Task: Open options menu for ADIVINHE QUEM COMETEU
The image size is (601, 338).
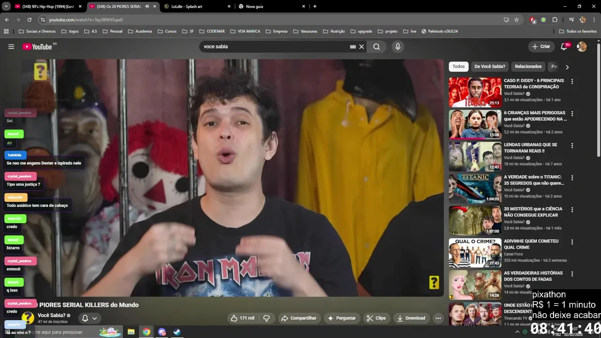Action: point(572,242)
